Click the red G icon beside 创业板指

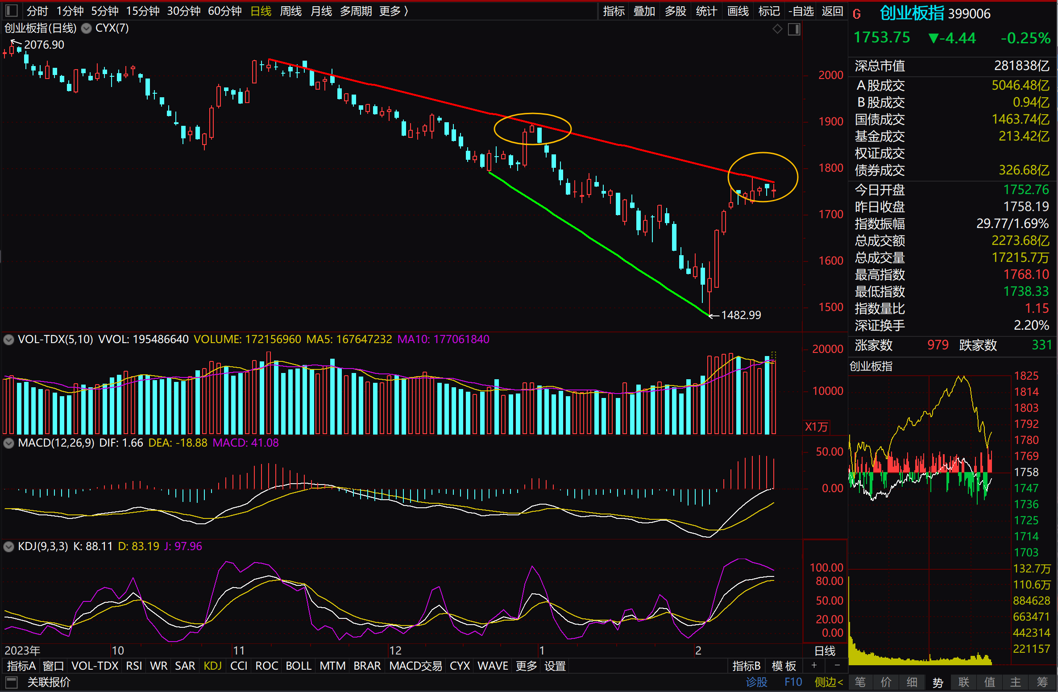click(x=856, y=14)
